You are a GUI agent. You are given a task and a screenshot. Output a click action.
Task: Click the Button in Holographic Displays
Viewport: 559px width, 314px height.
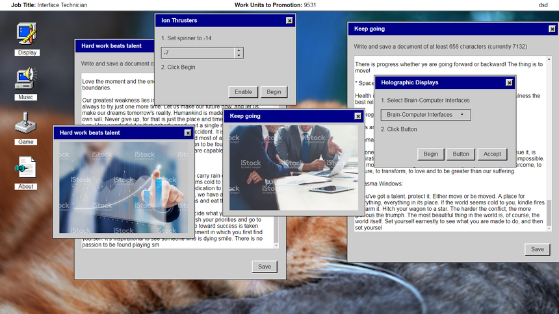(x=461, y=154)
